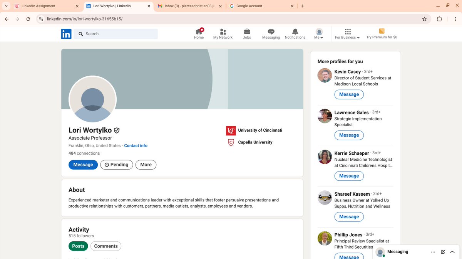This screenshot has height=259, width=462.
Task: Open Kerrie Schaeper's profile
Action: coord(352,153)
